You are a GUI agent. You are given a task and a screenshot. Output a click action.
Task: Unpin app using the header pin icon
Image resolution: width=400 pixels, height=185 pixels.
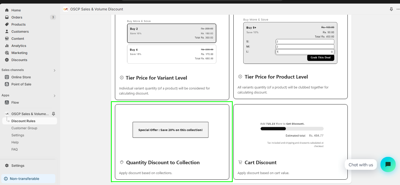coord(391,9)
